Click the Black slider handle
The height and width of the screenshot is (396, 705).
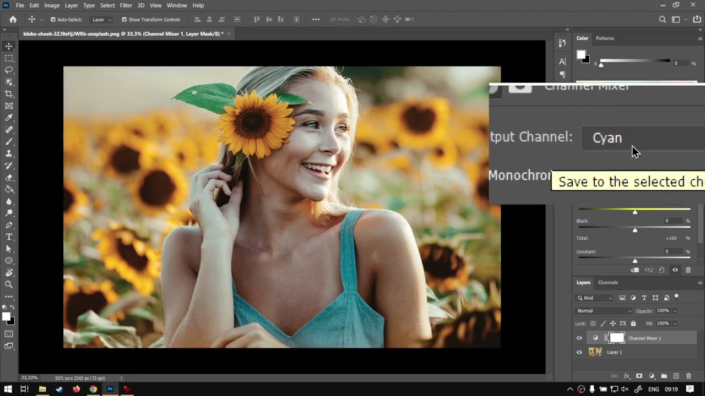(635, 230)
